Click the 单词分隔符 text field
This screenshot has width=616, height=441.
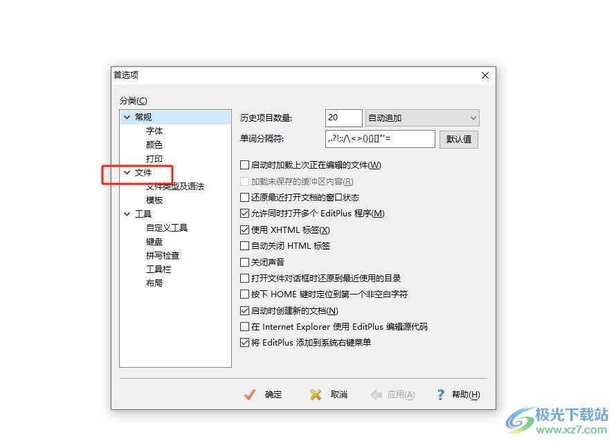click(380, 139)
